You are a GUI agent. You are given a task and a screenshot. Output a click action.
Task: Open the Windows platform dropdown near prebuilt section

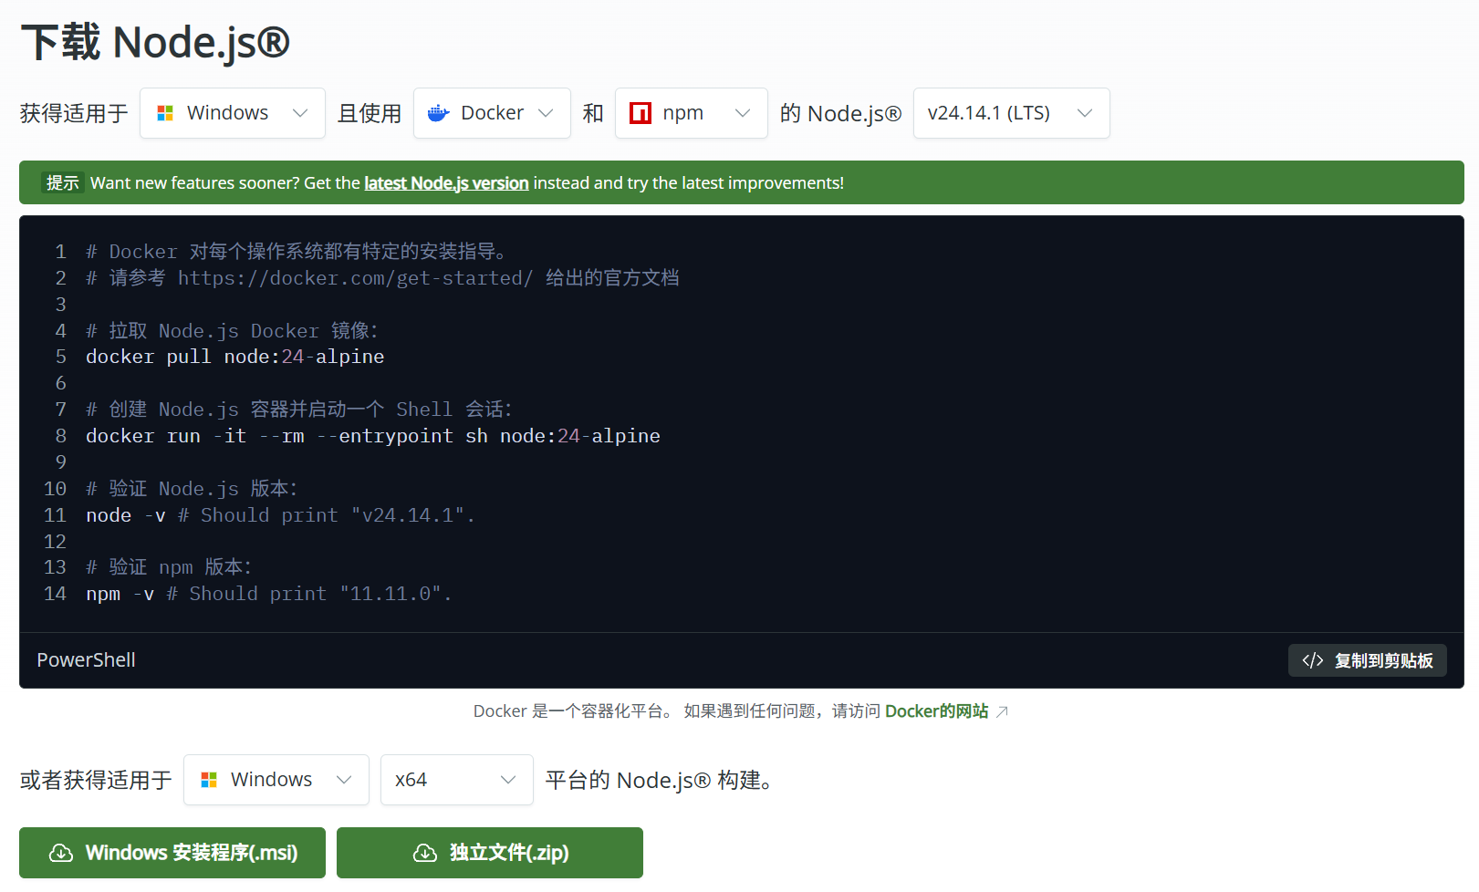click(x=276, y=780)
